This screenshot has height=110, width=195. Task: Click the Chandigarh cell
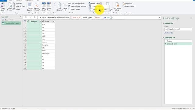tap(48, 54)
